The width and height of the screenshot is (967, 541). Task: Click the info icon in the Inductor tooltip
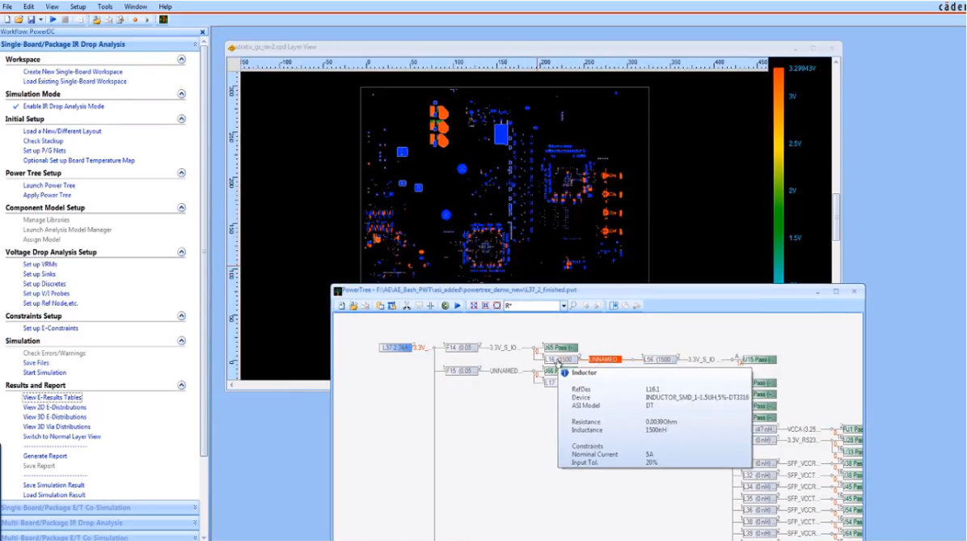click(x=565, y=373)
